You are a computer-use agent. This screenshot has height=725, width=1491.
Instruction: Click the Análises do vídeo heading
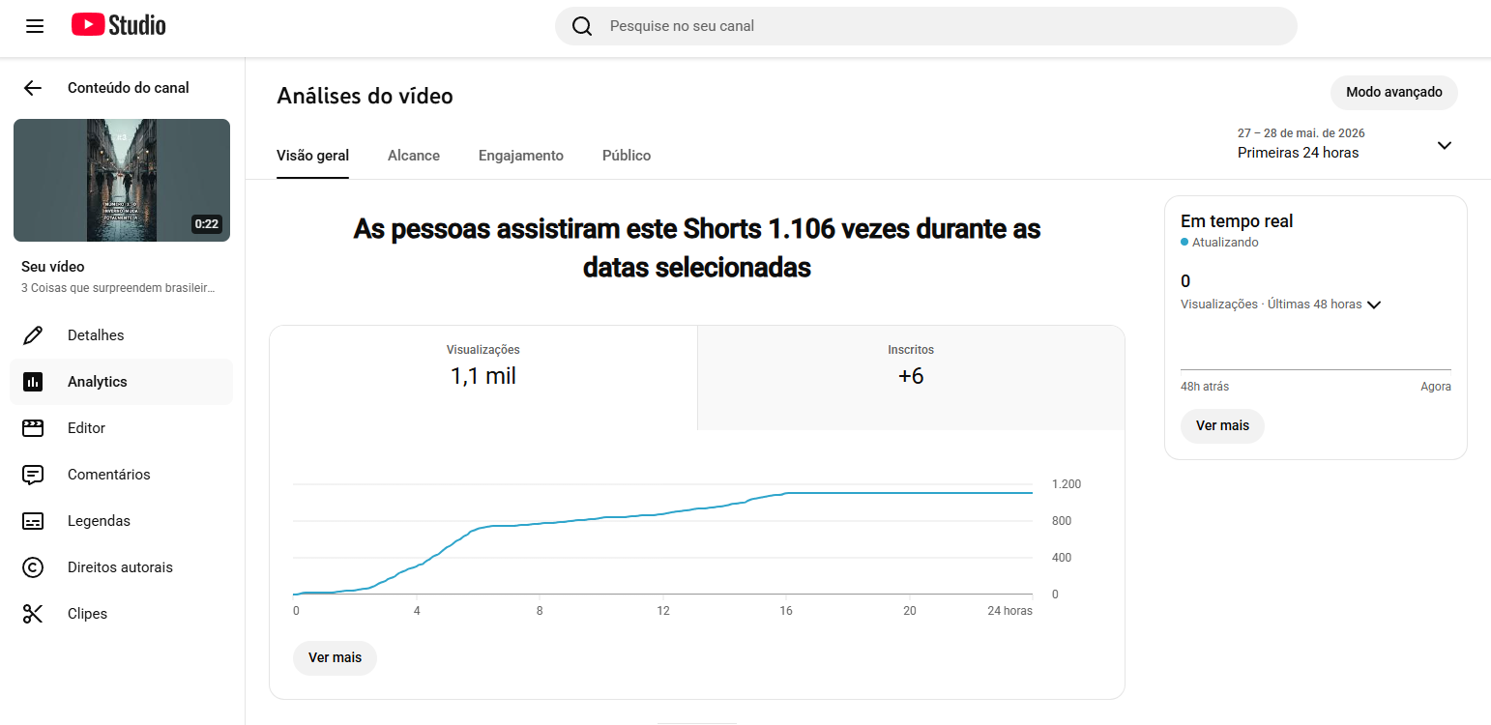point(365,96)
